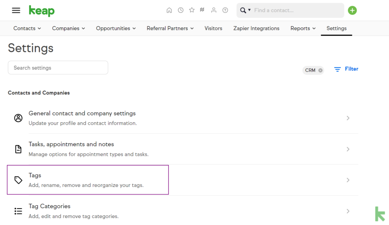Click 'Update your profile and contact information.' text

click(82, 123)
